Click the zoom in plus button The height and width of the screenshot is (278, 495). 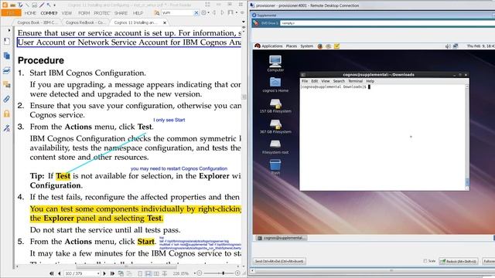(x=237, y=273)
